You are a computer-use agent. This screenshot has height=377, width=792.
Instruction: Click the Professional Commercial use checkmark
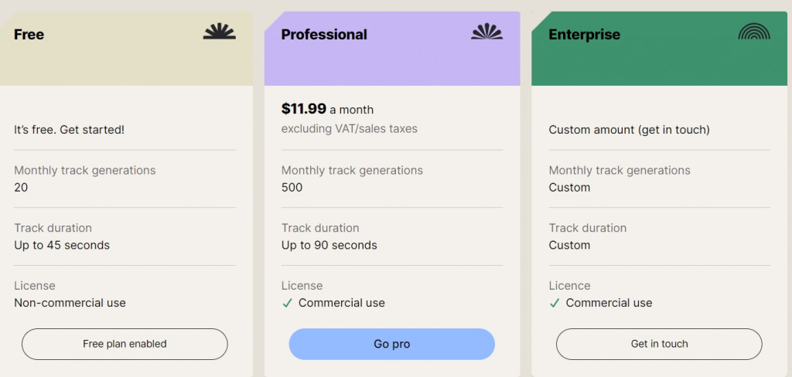pyautogui.click(x=287, y=303)
